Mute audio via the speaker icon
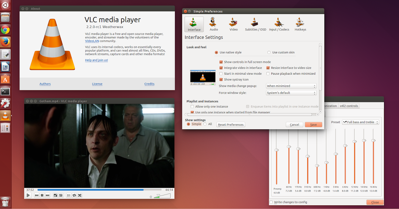The width and height of the screenshot is (399, 209). coord(151,197)
